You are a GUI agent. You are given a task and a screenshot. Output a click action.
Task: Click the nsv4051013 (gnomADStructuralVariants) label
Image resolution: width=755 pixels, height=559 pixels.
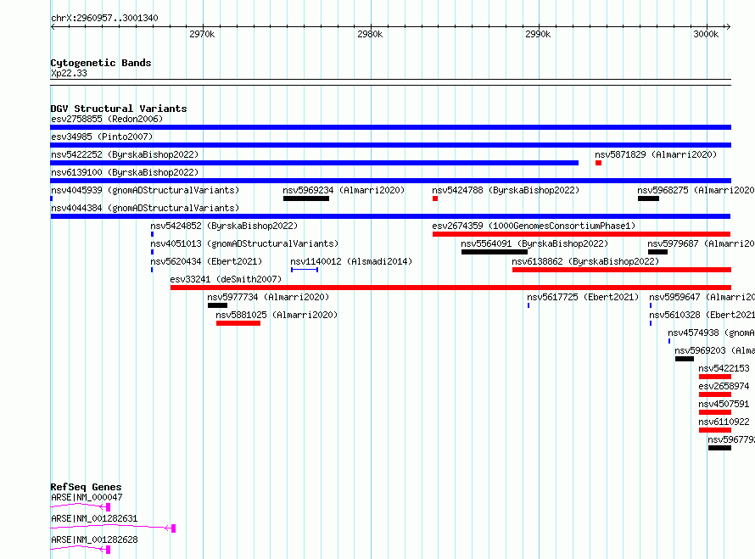coord(244,243)
